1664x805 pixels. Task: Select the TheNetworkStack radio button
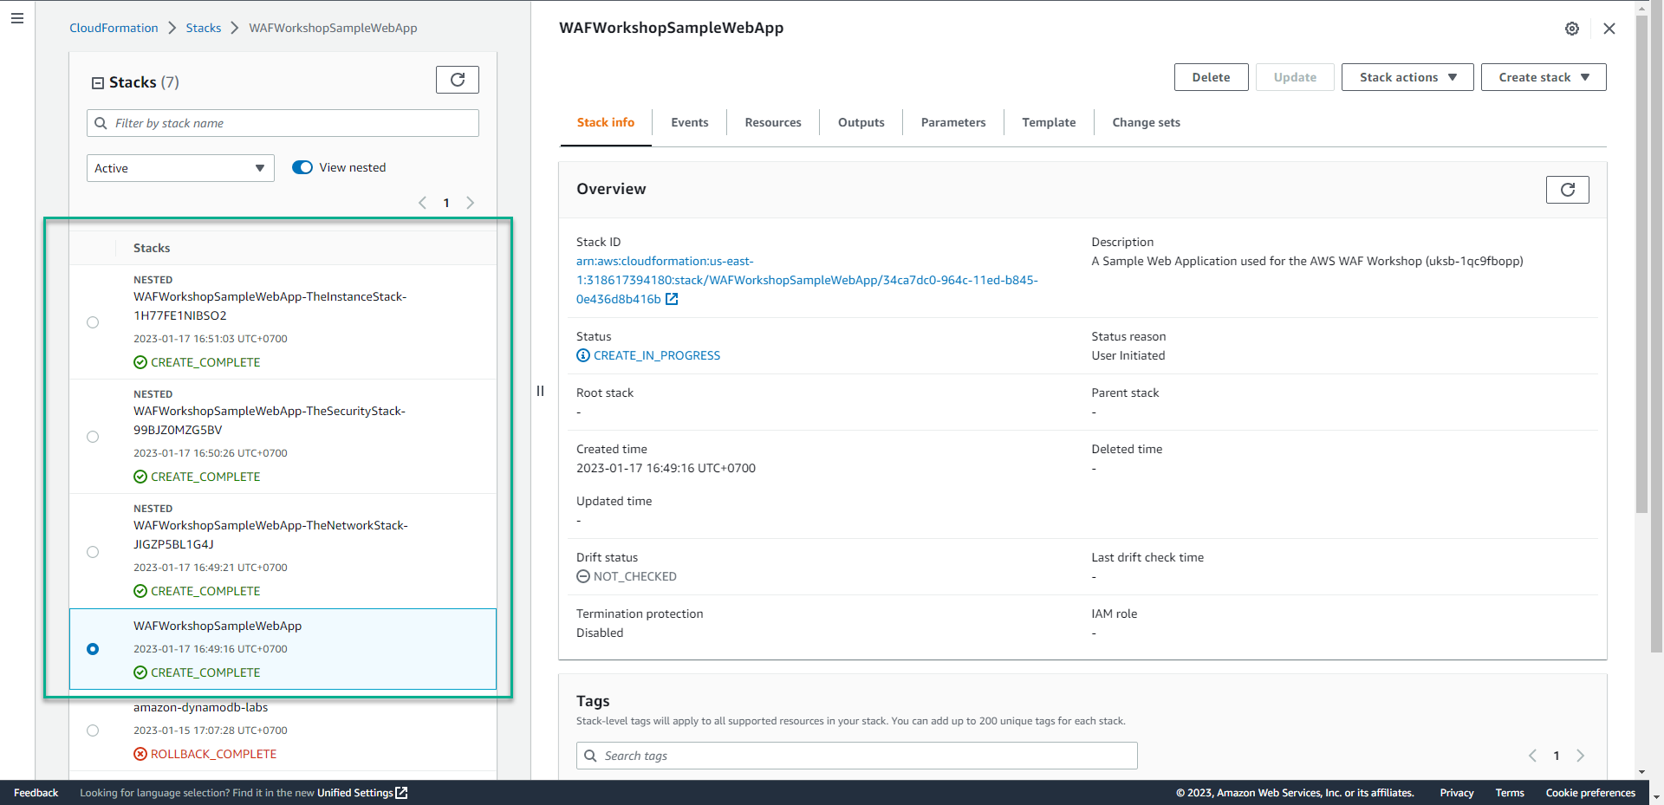[x=93, y=552]
